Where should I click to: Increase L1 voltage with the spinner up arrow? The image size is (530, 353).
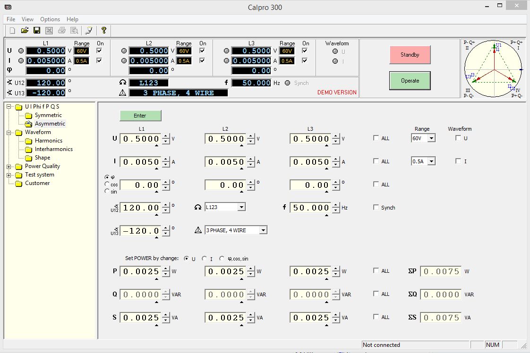(166, 136)
